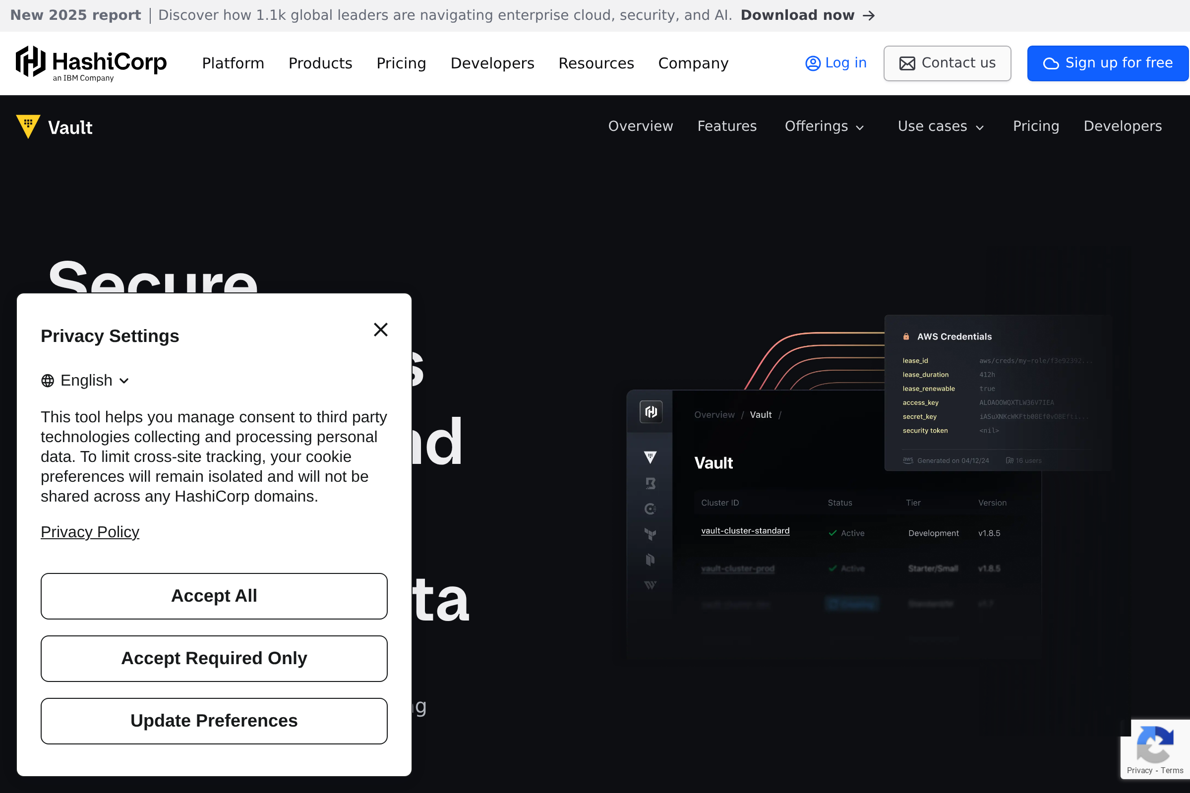Click the Waypoint icon at the sidebar bottom
The width and height of the screenshot is (1190, 793).
[650, 585]
